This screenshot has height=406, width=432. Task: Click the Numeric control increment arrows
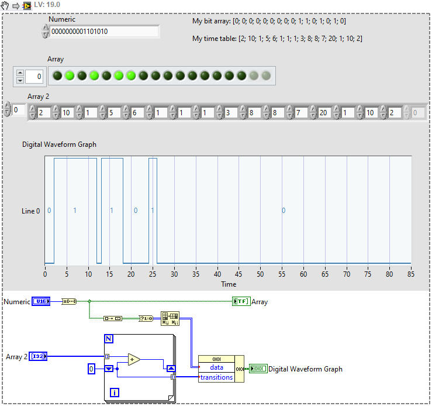[x=46, y=31]
